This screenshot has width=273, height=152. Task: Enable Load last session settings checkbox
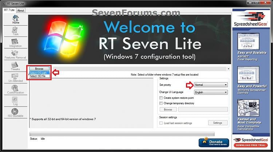click(161, 123)
